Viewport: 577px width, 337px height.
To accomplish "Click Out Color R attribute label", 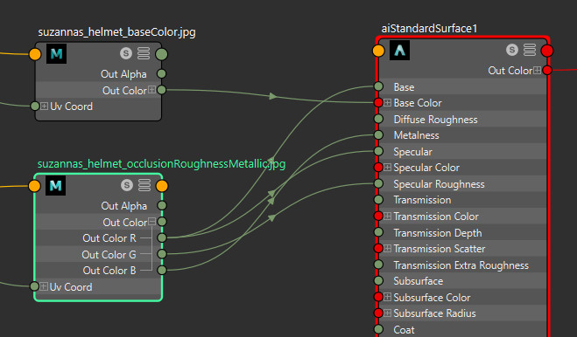I will pos(109,238).
